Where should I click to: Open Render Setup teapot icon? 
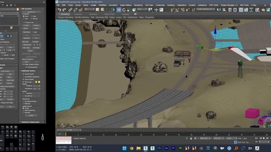(x=263, y=10)
